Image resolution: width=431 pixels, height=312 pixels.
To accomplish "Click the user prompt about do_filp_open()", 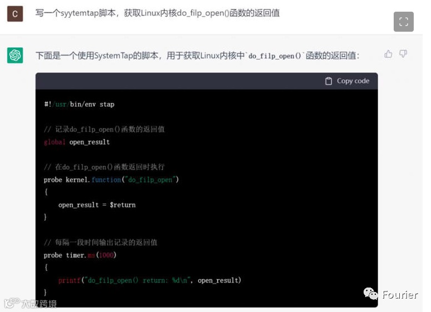I will [x=158, y=13].
